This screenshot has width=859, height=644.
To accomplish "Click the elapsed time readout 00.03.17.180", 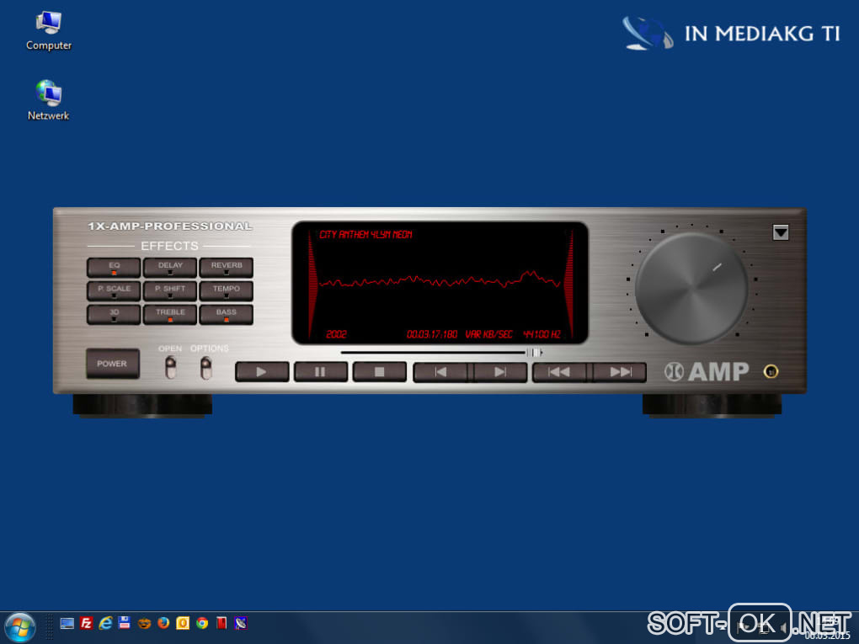I will [432, 334].
